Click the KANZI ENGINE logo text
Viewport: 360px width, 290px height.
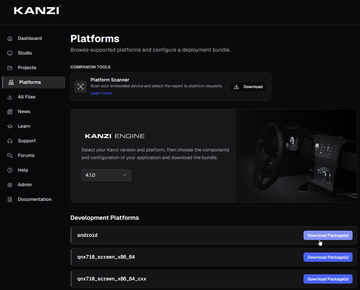(x=115, y=136)
